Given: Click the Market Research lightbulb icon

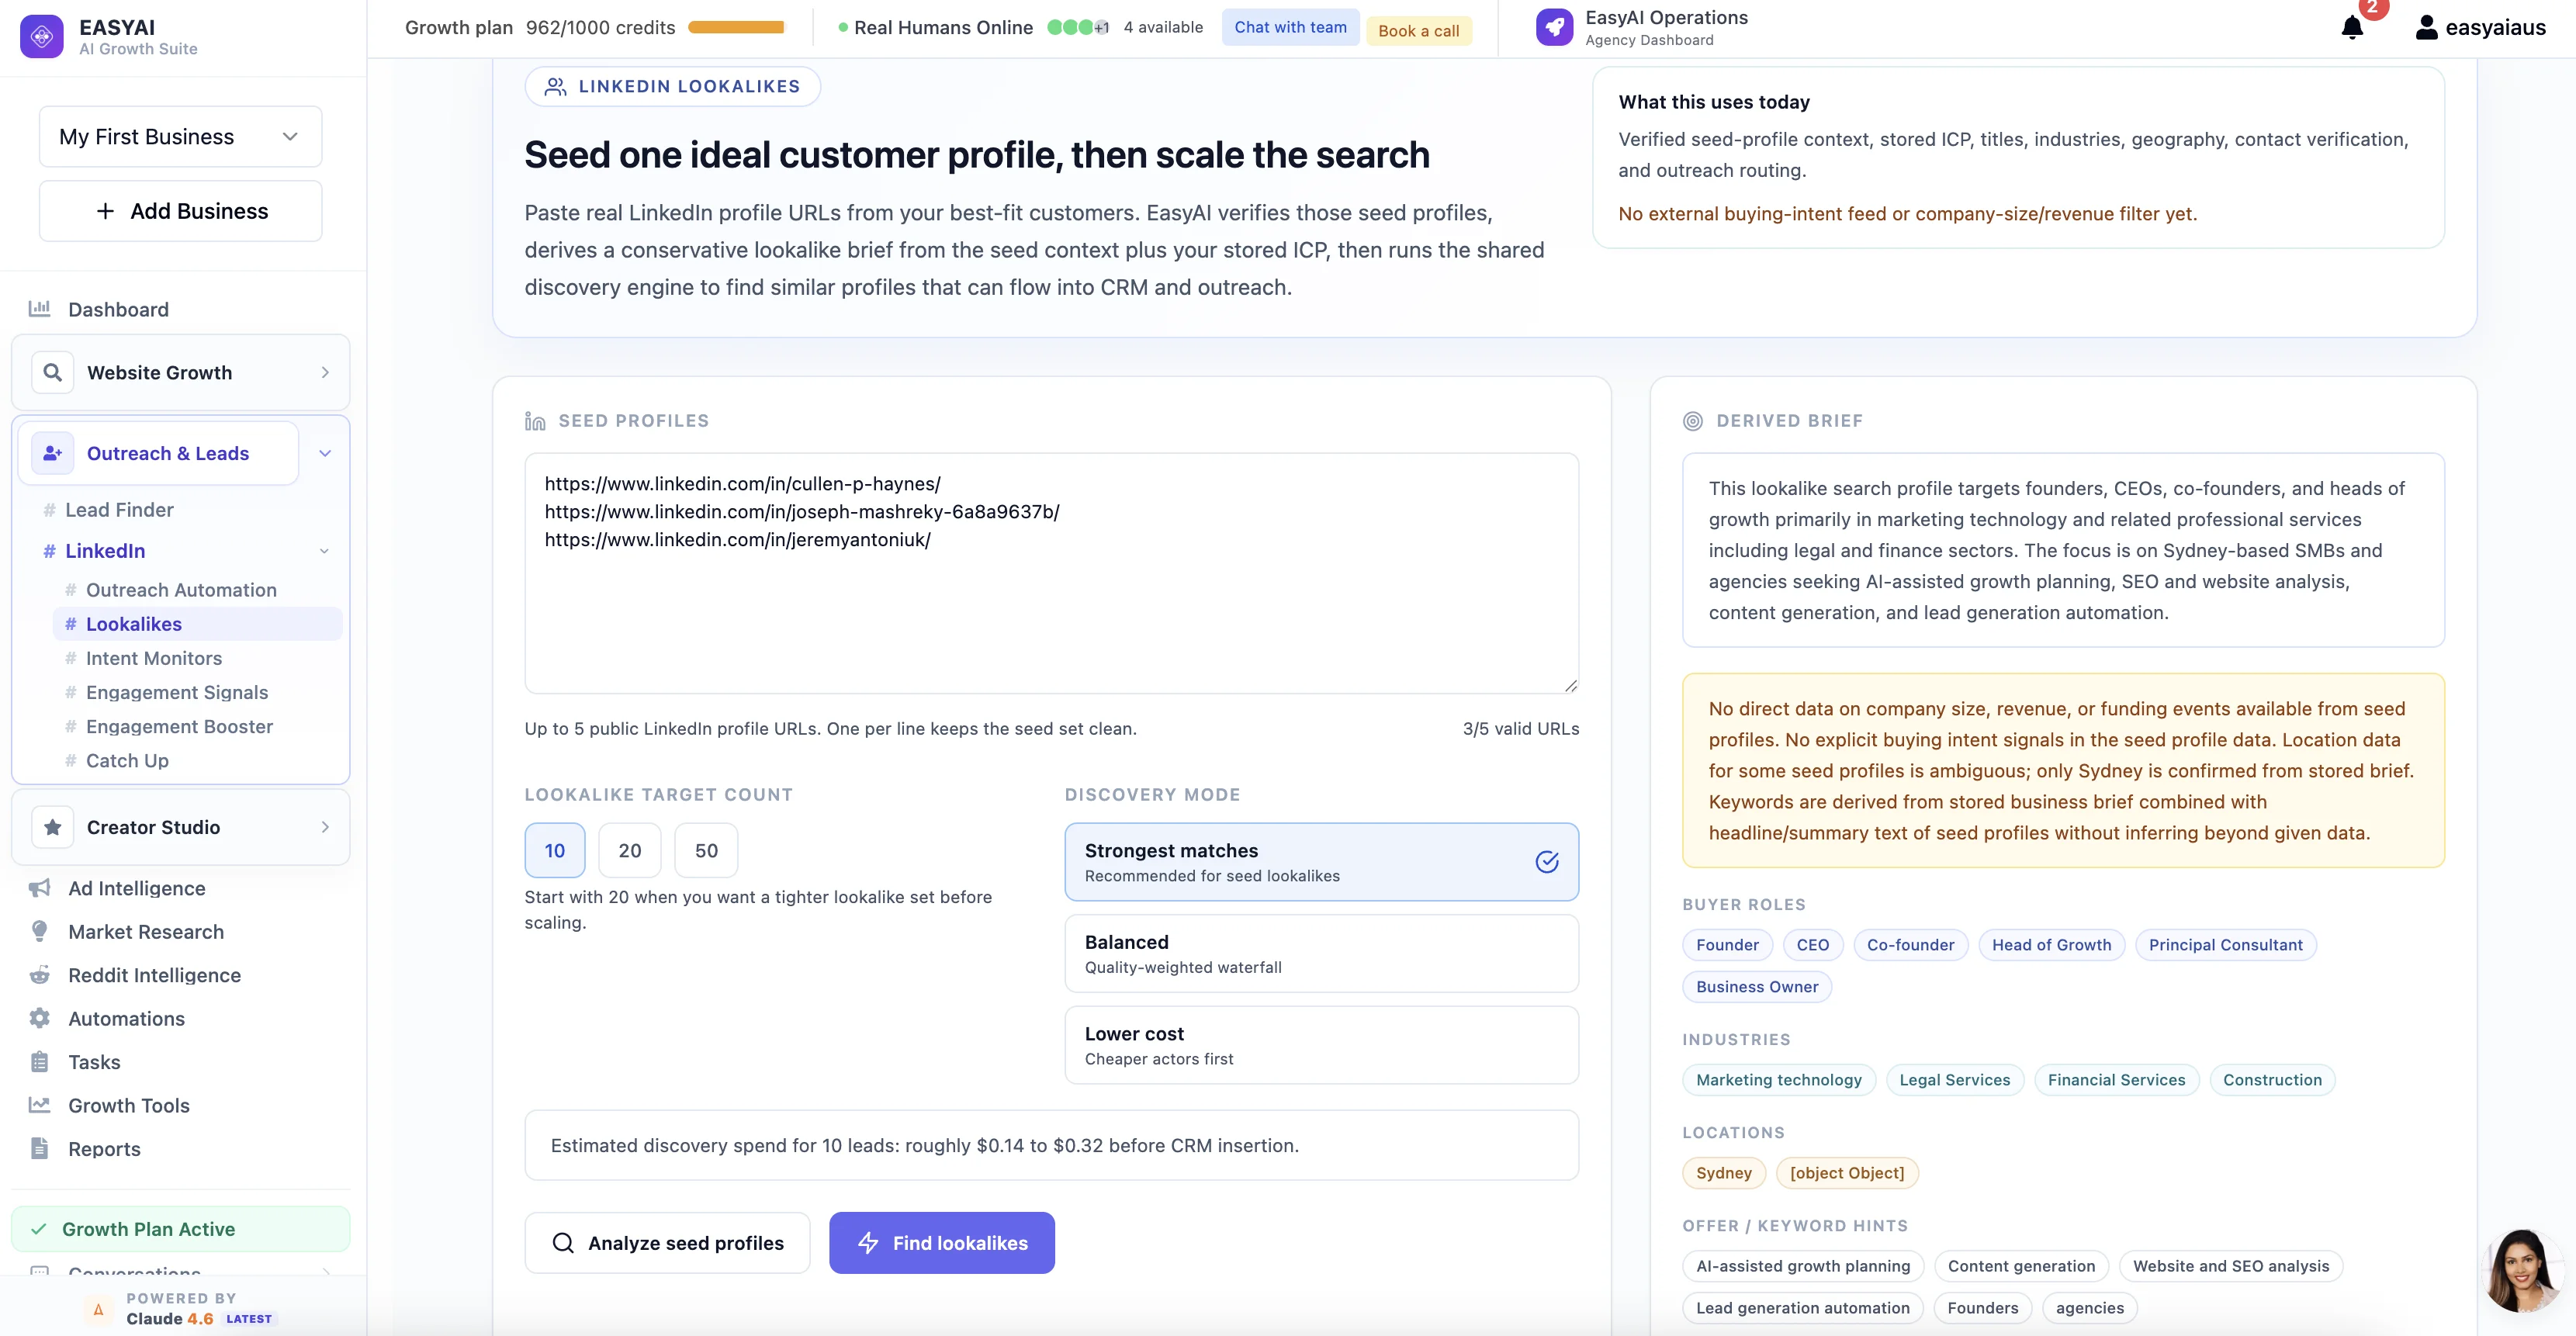Looking at the screenshot, I should [39, 931].
